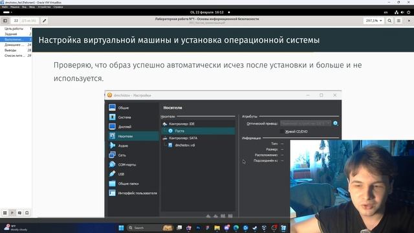Open the weather widget on the taskbar
This screenshot has height=233, width=414.
tap(16, 228)
